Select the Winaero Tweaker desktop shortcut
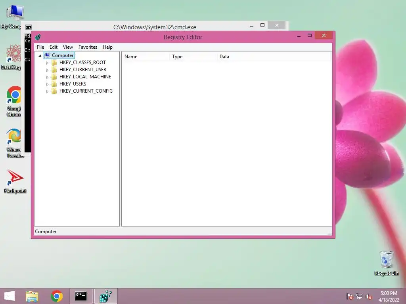 (x=15, y=143)
